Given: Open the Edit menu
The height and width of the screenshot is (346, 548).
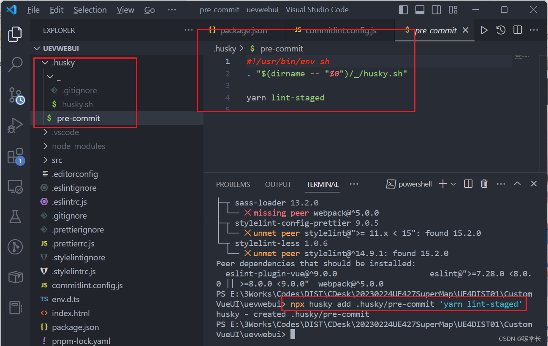Looking at the screenshot, I should pos(57,10).
